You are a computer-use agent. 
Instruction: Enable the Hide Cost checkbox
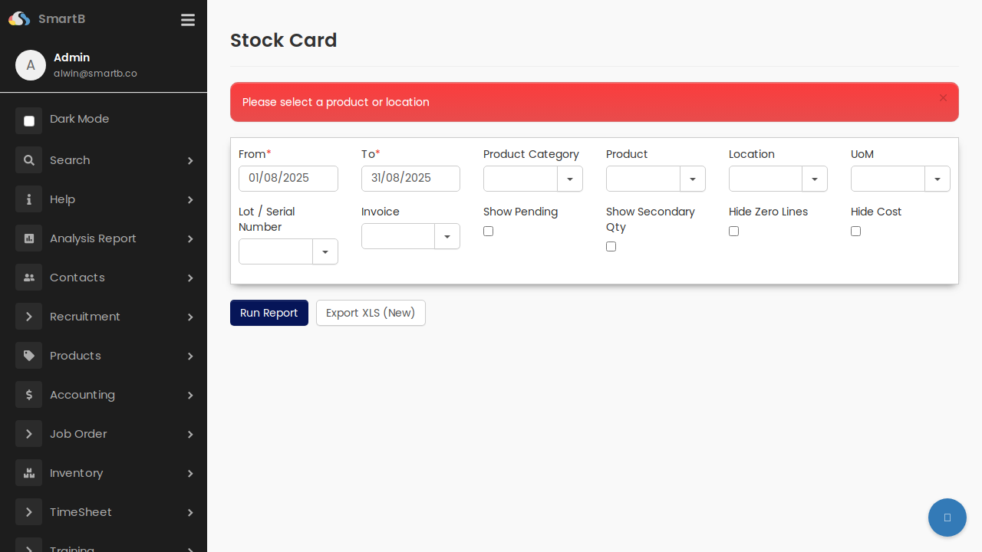click(855, 231)
